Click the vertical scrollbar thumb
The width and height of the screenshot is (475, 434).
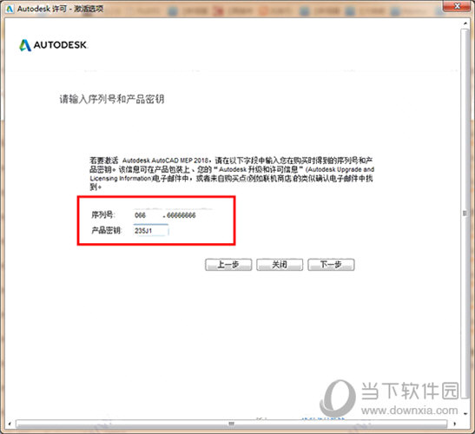click(465, 214)
